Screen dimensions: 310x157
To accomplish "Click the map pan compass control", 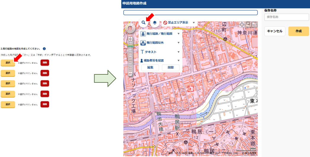I will pos(130,28).
